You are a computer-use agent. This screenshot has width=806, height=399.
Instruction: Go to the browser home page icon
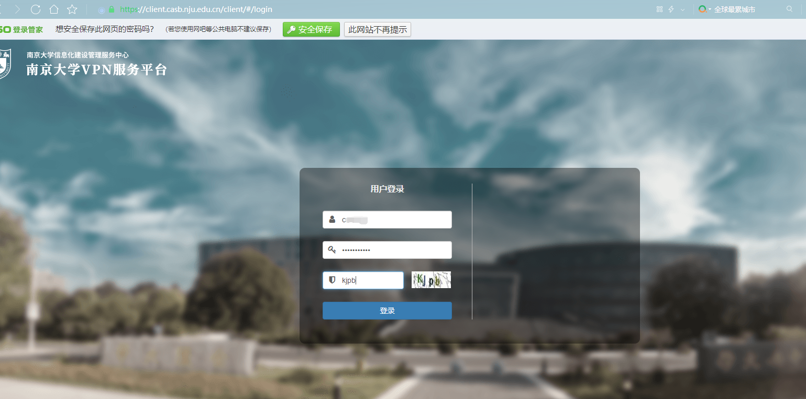click(53, 9)
